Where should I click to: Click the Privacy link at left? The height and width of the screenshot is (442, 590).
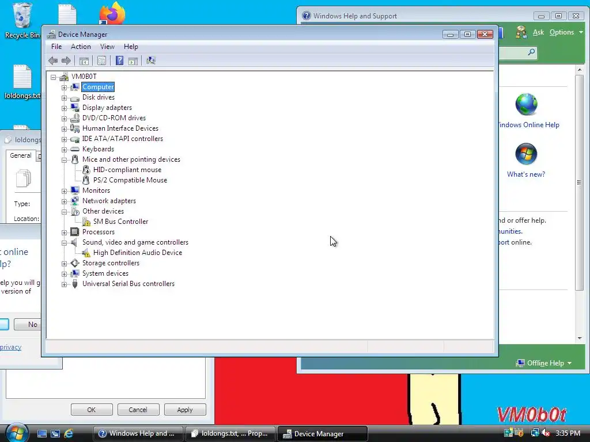coord(10,347)
